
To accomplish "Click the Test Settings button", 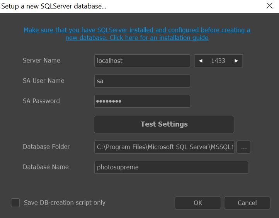I will click(164, 124).
